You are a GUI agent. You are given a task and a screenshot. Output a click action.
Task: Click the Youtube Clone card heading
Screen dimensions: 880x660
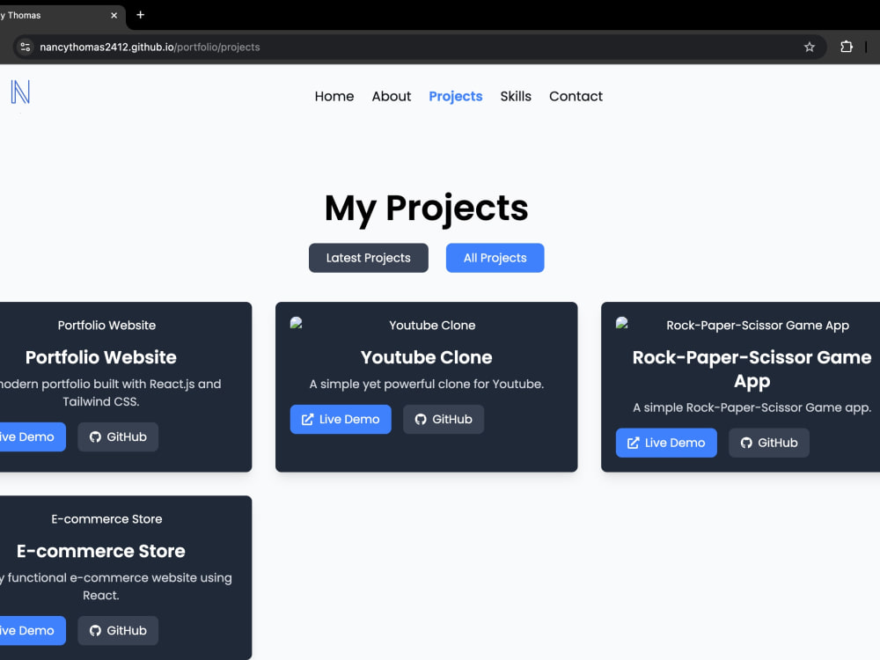click(427, 357)
